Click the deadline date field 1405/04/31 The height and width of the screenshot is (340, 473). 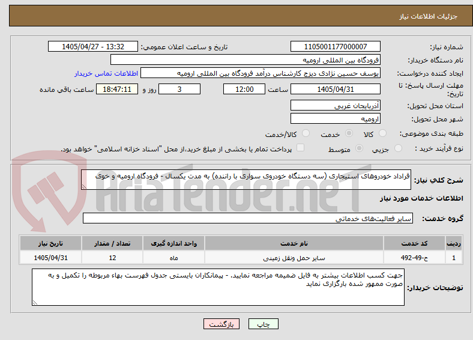pos(335,89)
